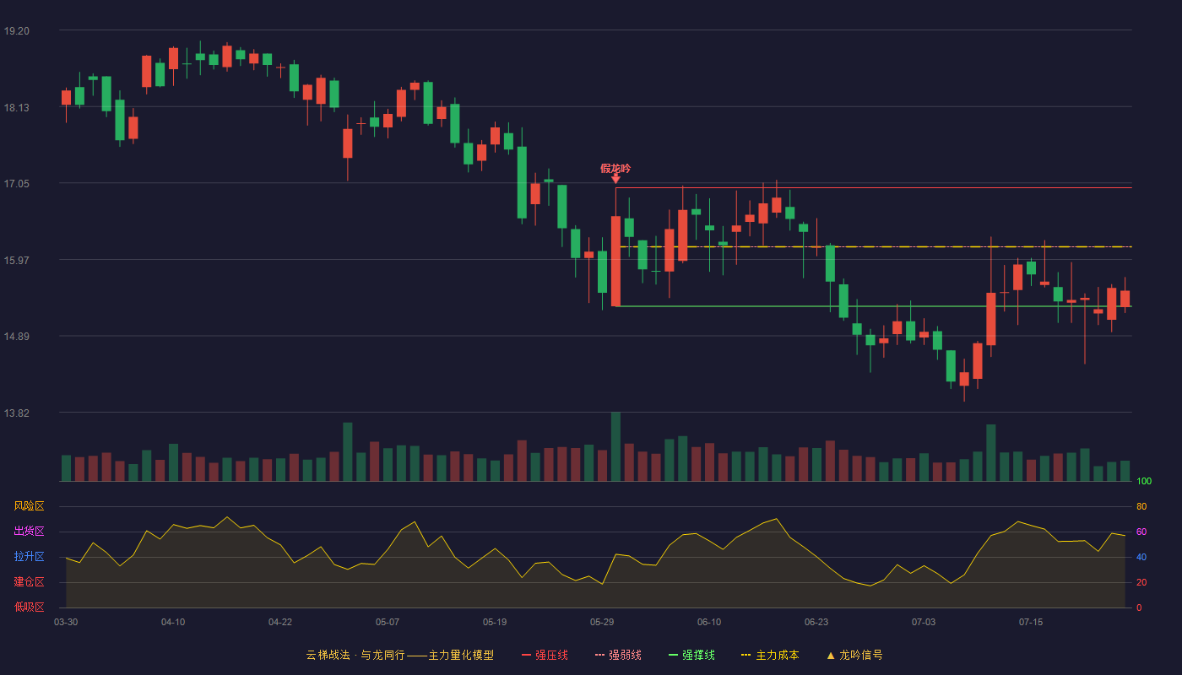Image resolution: width=1182 pixels, height=675 pixels.
Task: Click the 19.20 price axis label
Action: click(x=16, y=31)
